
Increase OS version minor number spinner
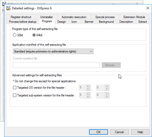(107, 87)
